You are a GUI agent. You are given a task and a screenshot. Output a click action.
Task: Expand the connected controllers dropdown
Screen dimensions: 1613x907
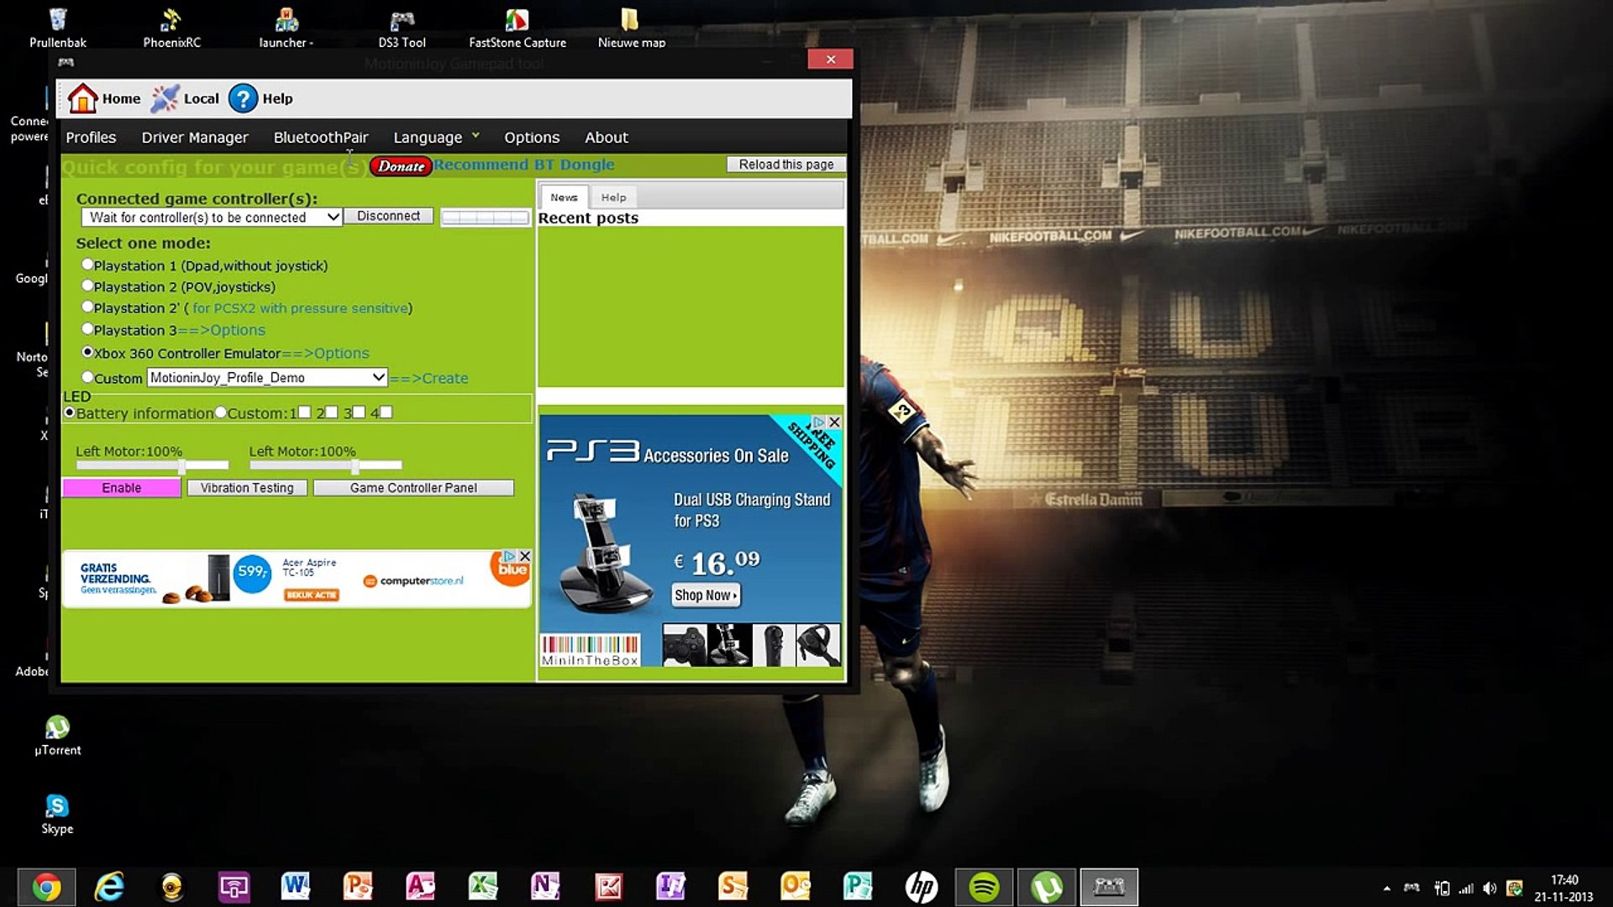pyautogui.click(x=333, y=218)
